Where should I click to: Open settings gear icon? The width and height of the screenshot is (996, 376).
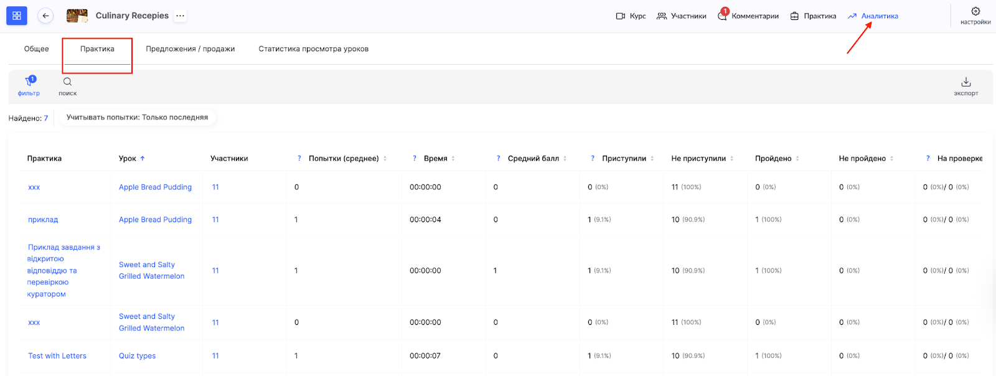tap(975, 11)
